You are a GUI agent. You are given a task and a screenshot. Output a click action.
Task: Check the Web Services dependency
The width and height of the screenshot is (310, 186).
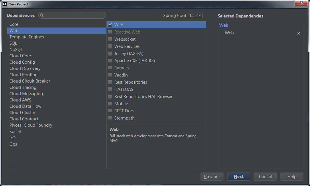110,46
